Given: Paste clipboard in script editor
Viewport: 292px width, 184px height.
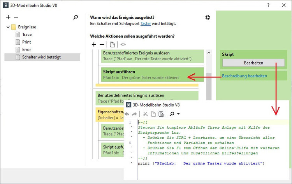Looking at the screenshot, I should [x=161, y=114].
